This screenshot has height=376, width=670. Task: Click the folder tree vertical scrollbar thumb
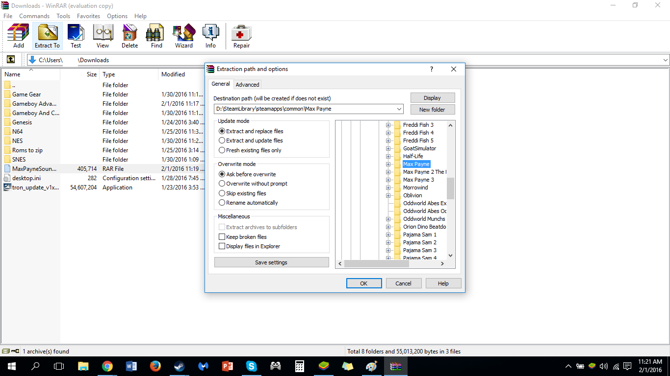click(x=451, y=188)
